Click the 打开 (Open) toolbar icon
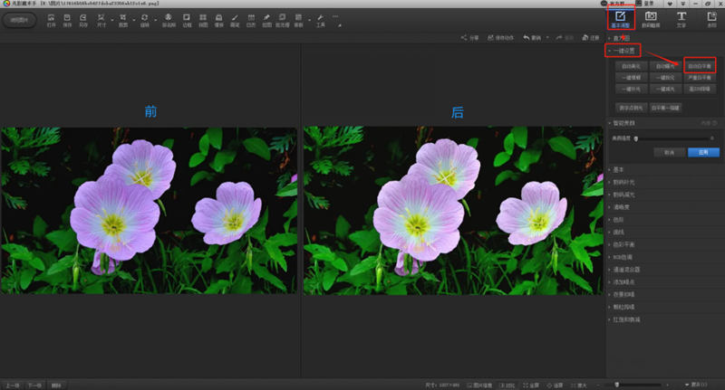Viewport: 725px width, 390px height. [x=52, y=19]
